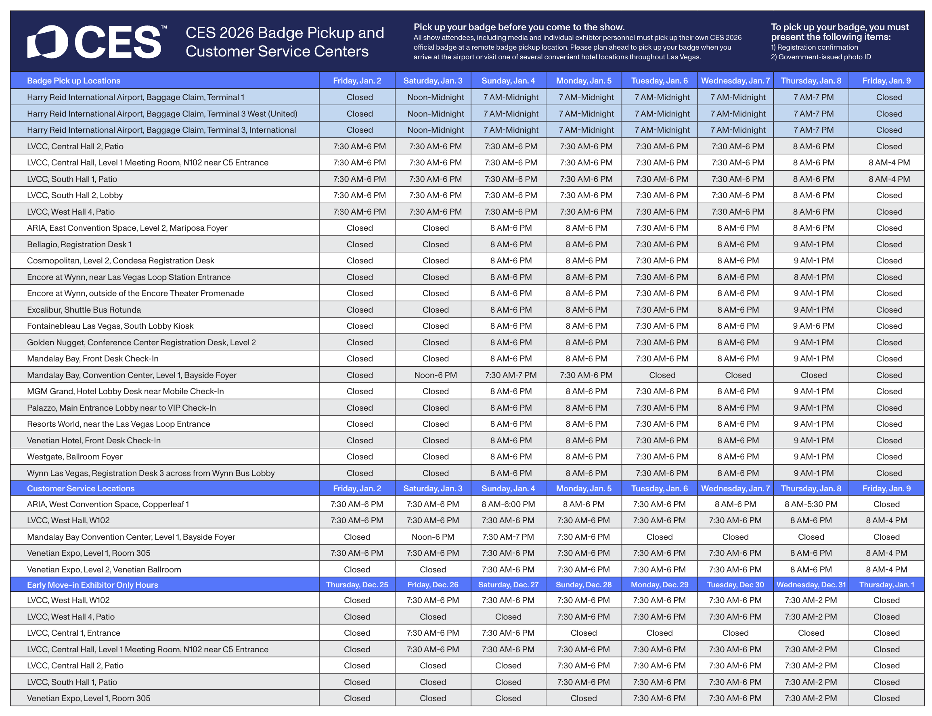Click the Badge Pick up Locations header
The image size is (932, 716).
(x=73, y=81)
